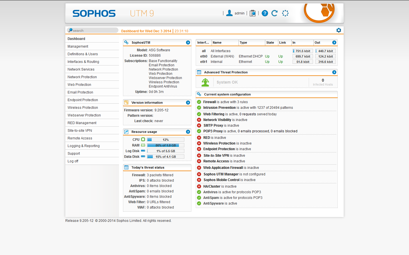
Task: Click the CPU chip icon in Resource usage
Action: [x=143, y=139]
